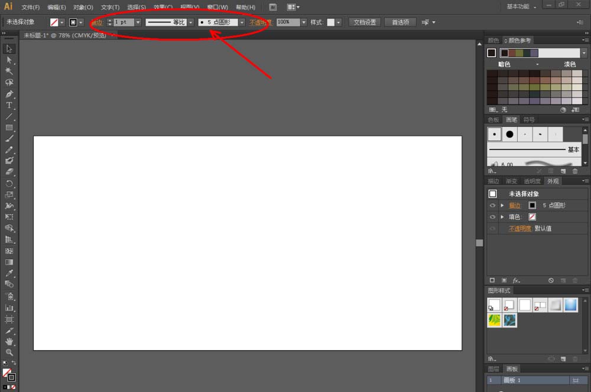Click the black base color swatch in 颜色参考
591x392 pixels.
(491, 53)
